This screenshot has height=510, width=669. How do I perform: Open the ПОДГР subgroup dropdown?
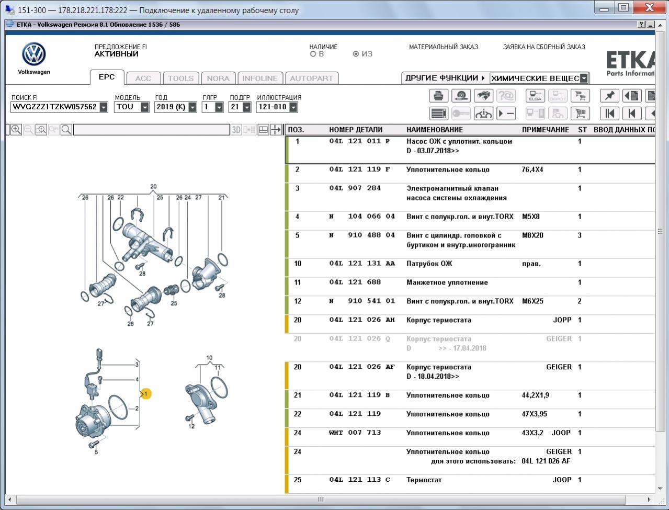click(246, 107)
